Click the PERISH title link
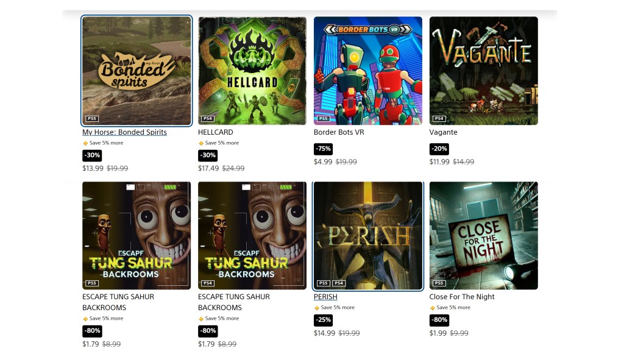The image size is (624, 351). pos(325,297)
